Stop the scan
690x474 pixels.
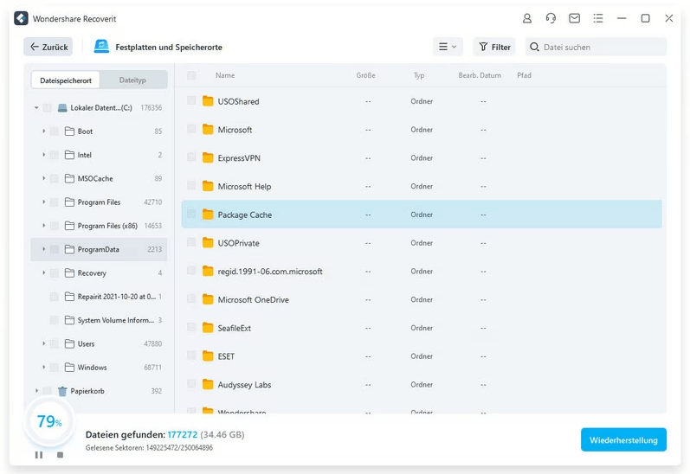point(61,455)
